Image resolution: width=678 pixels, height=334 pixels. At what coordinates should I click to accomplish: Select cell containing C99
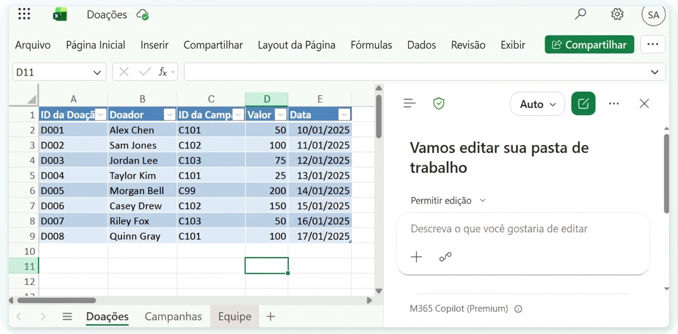point(211,191)
